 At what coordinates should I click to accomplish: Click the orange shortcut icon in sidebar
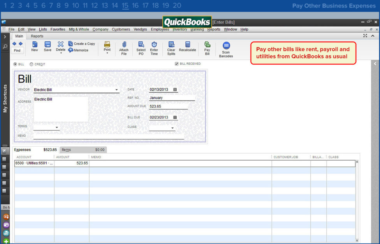pyautogui.click(x=6, y=217)
